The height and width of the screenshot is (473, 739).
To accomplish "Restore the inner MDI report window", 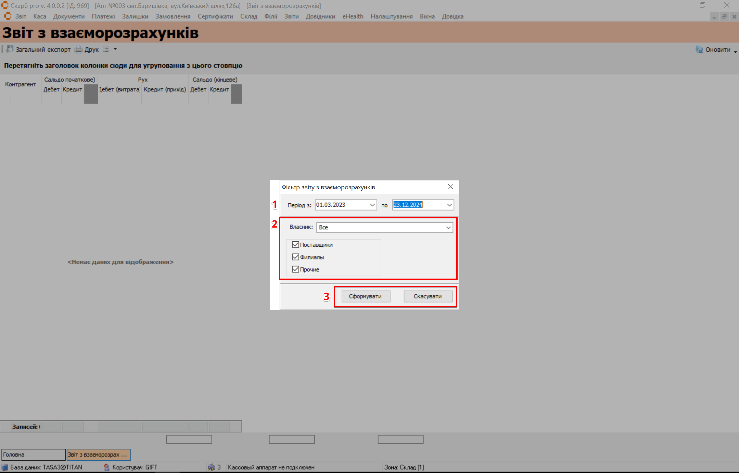I will (724, 16).
